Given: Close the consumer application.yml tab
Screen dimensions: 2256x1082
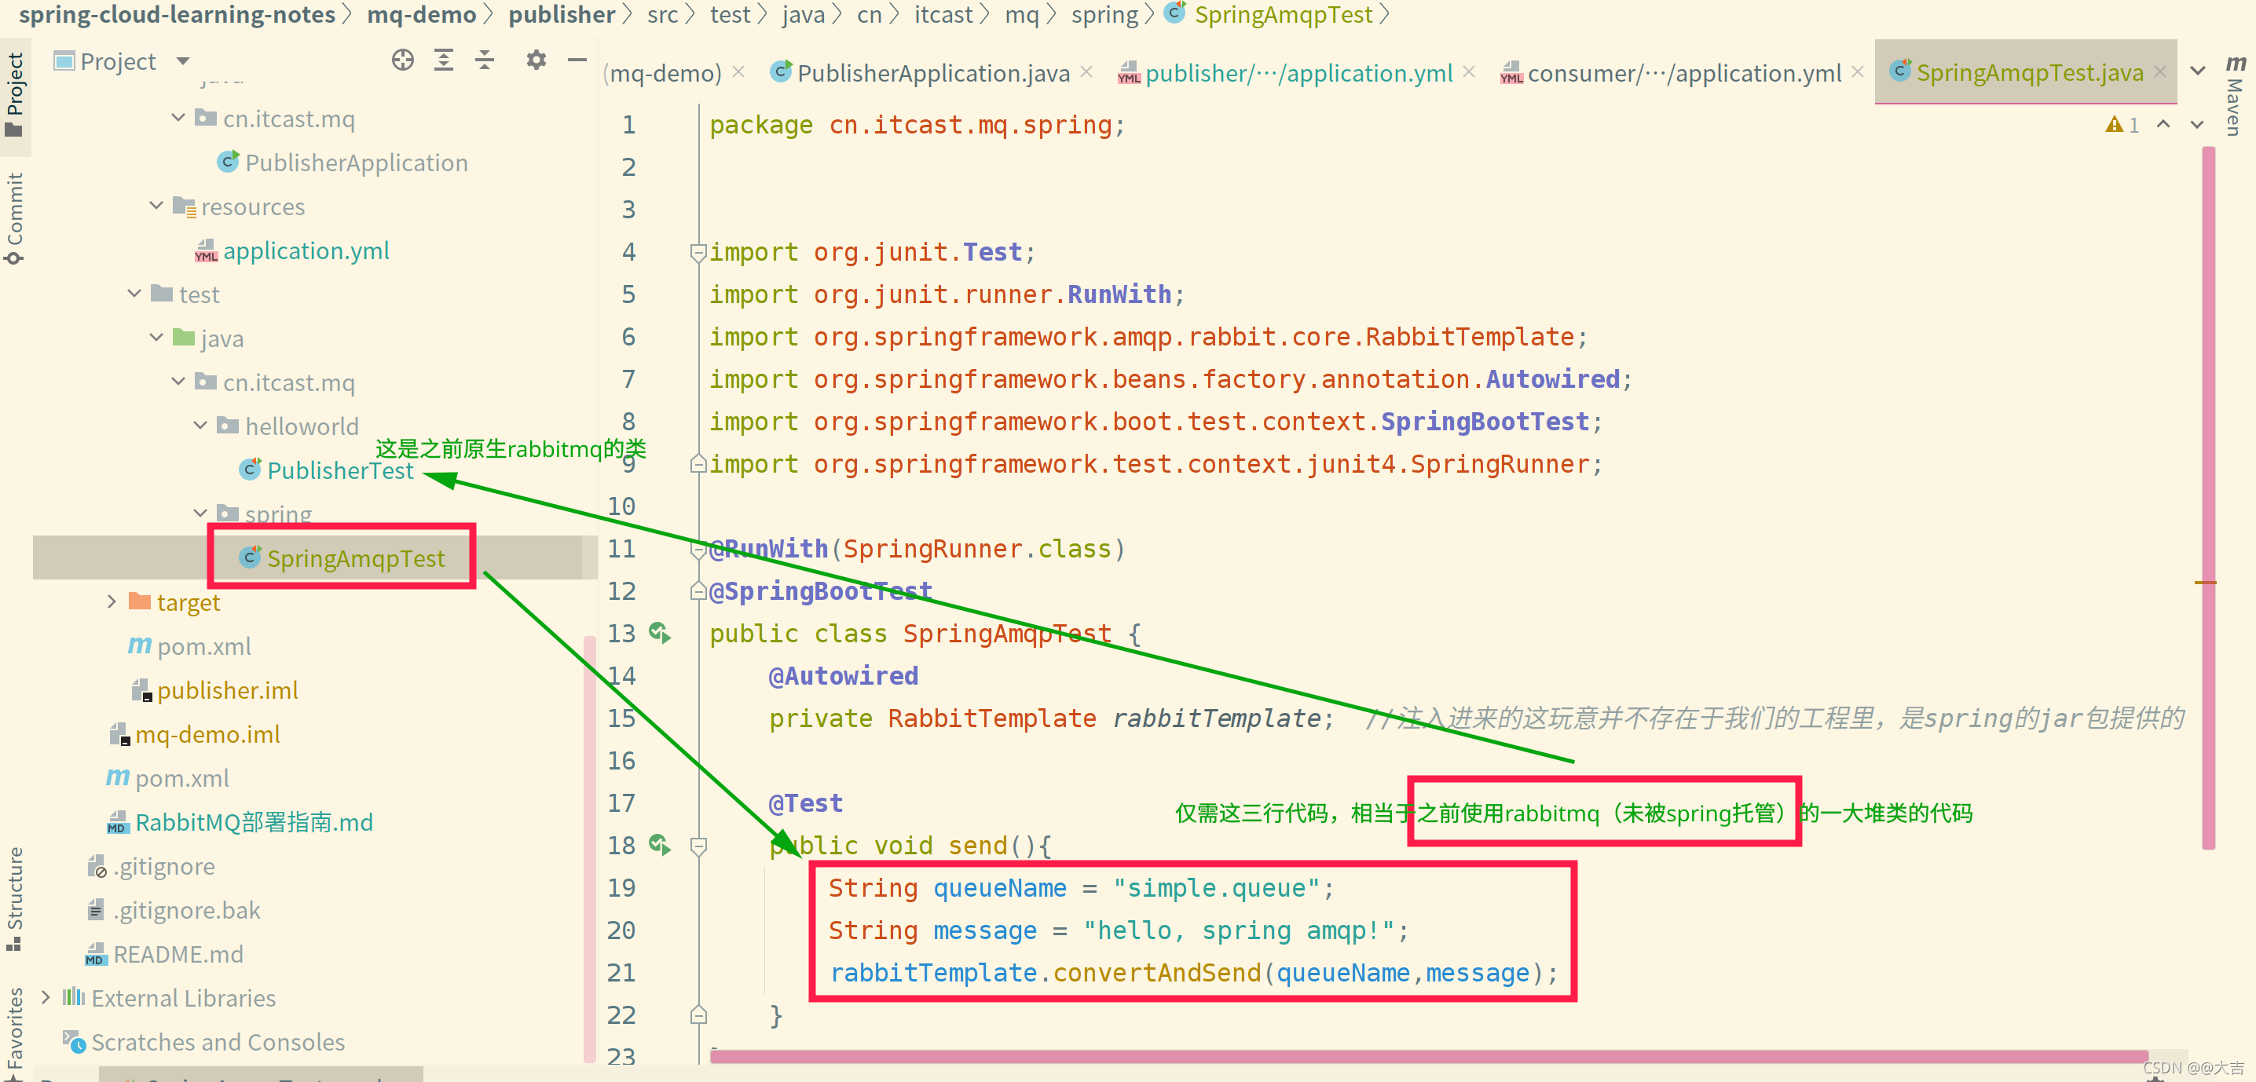Looking at the screenshot, I should tap(1857, 71).
